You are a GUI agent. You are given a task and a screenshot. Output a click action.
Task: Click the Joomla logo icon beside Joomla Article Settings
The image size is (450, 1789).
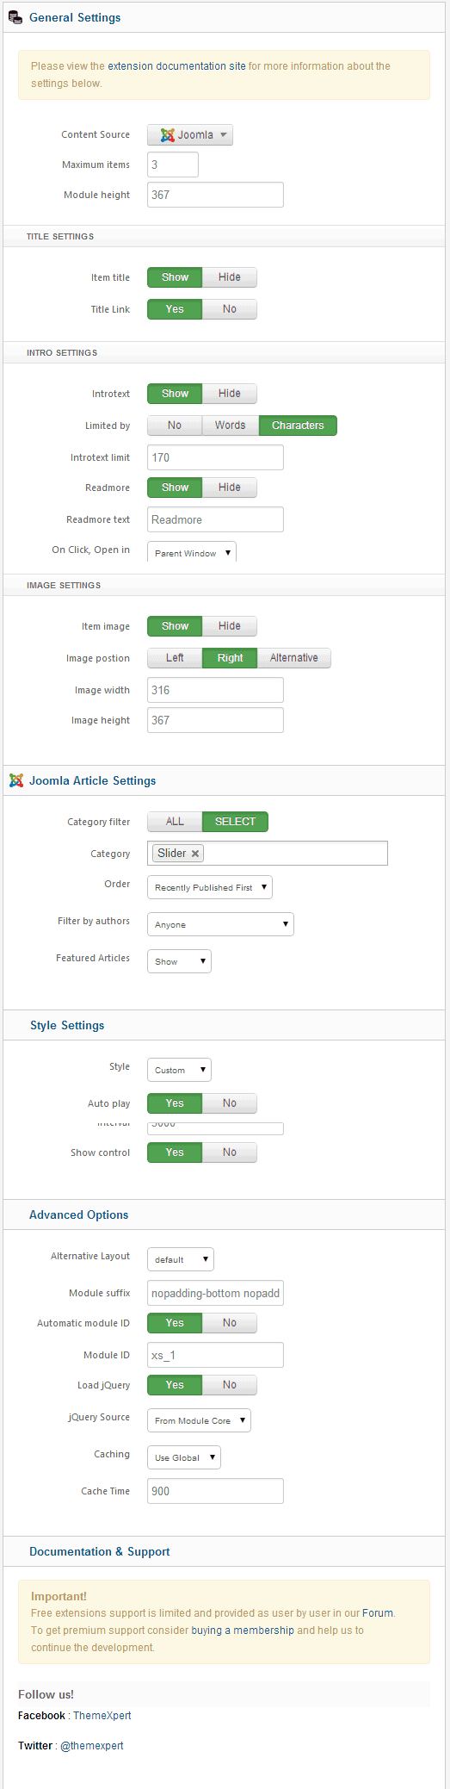pyautogui.click(x=15, y=780)
